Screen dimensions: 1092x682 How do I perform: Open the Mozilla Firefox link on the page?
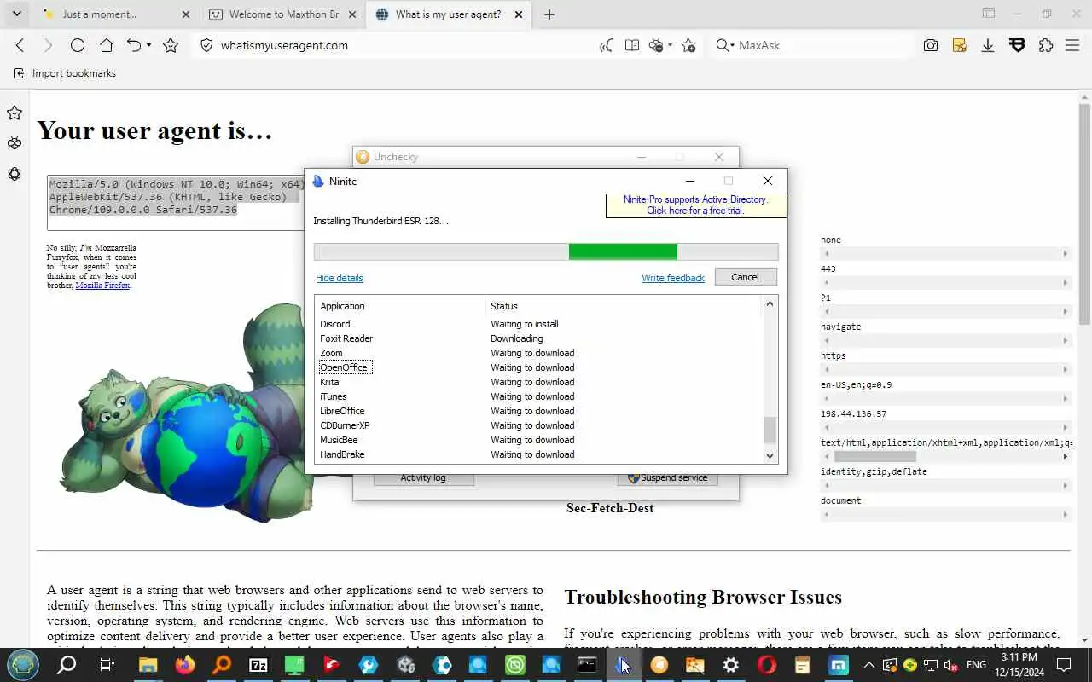(102, 286)
